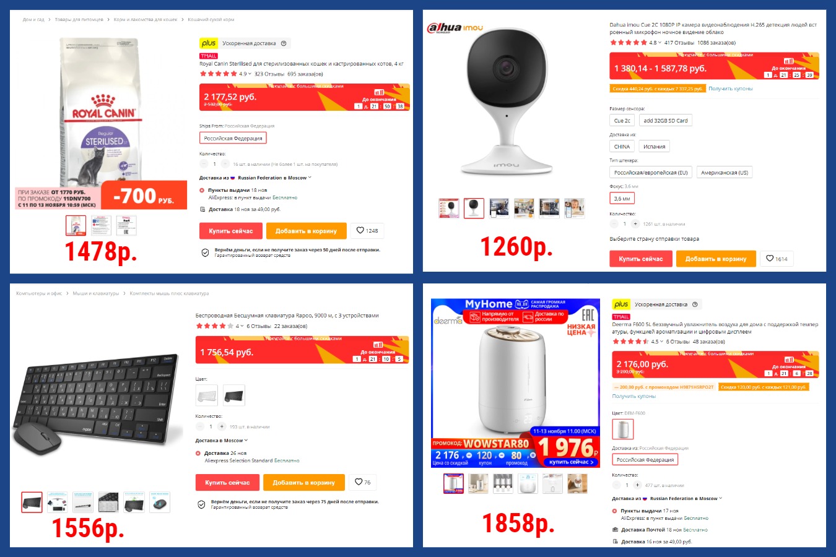Open the Товары для питомцев breadcrumb

click(79, 20)
